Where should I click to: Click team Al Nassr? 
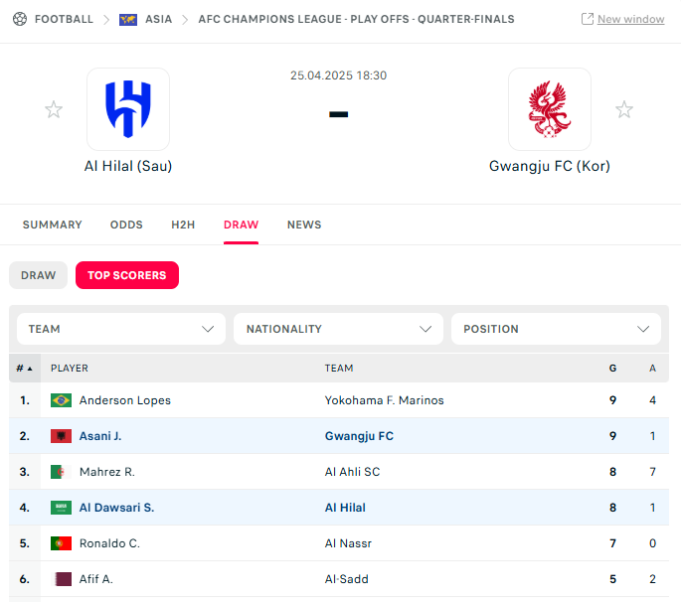[348, 543]
